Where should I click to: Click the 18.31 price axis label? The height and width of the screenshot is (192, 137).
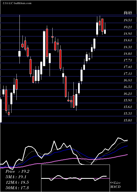pyautogui.click(x=128, y=47)
